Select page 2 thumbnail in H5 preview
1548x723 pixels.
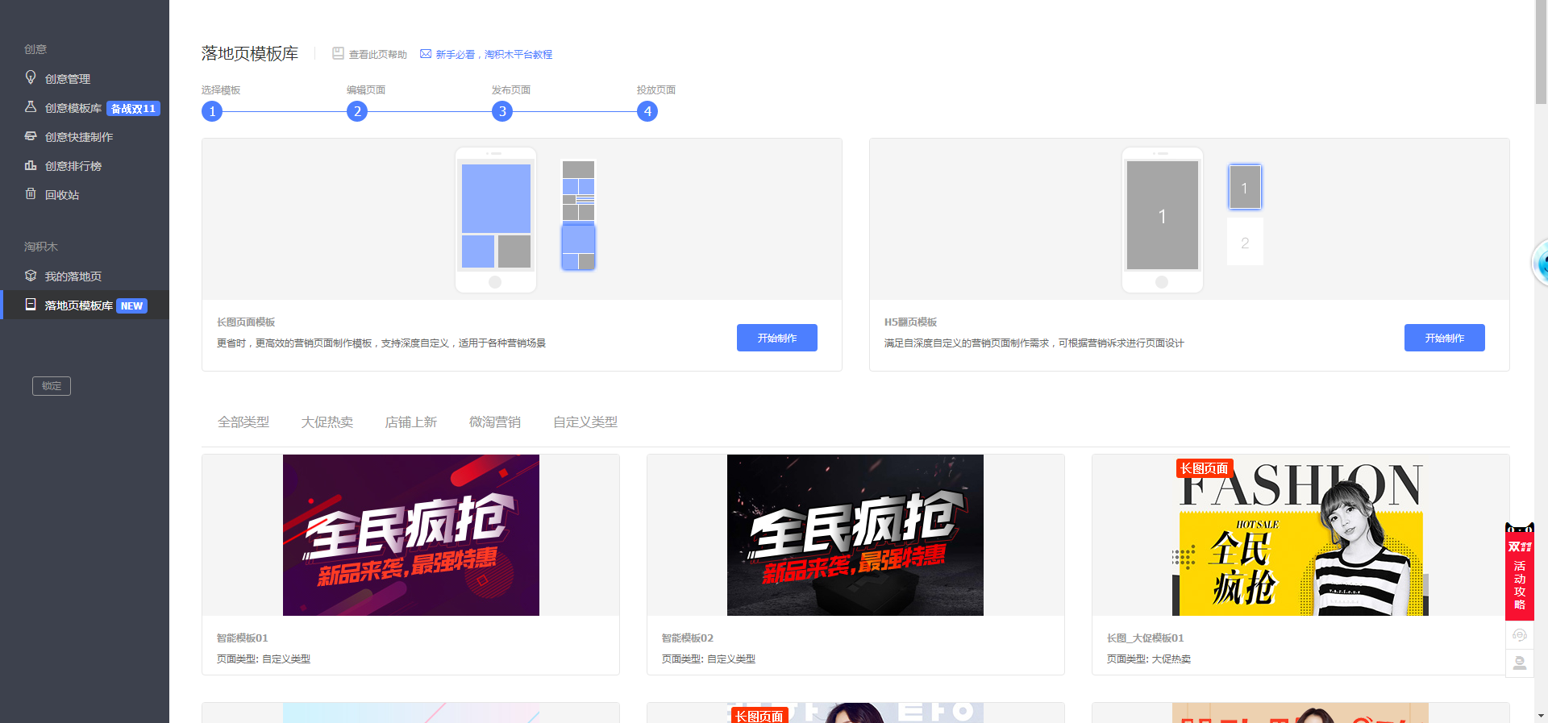pos(1245,242)
